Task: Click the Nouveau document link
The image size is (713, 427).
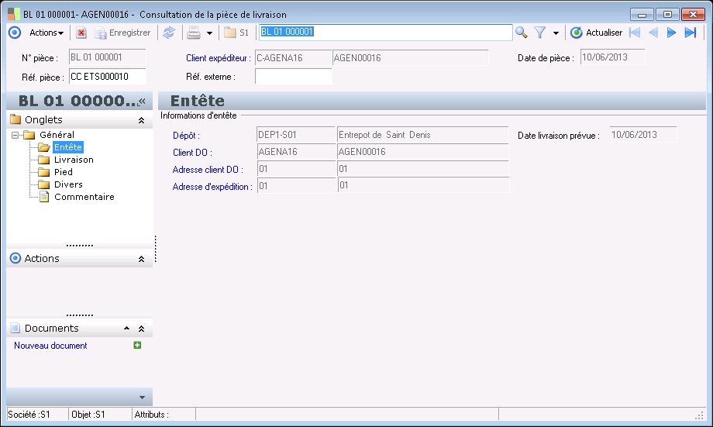Action: click(x=50, y=346)
